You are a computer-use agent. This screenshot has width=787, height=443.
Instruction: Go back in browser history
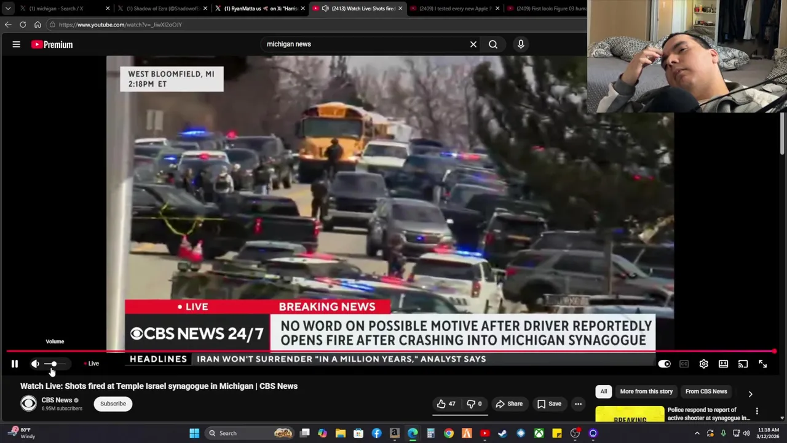pyautogui.click(x=8, y=25)
